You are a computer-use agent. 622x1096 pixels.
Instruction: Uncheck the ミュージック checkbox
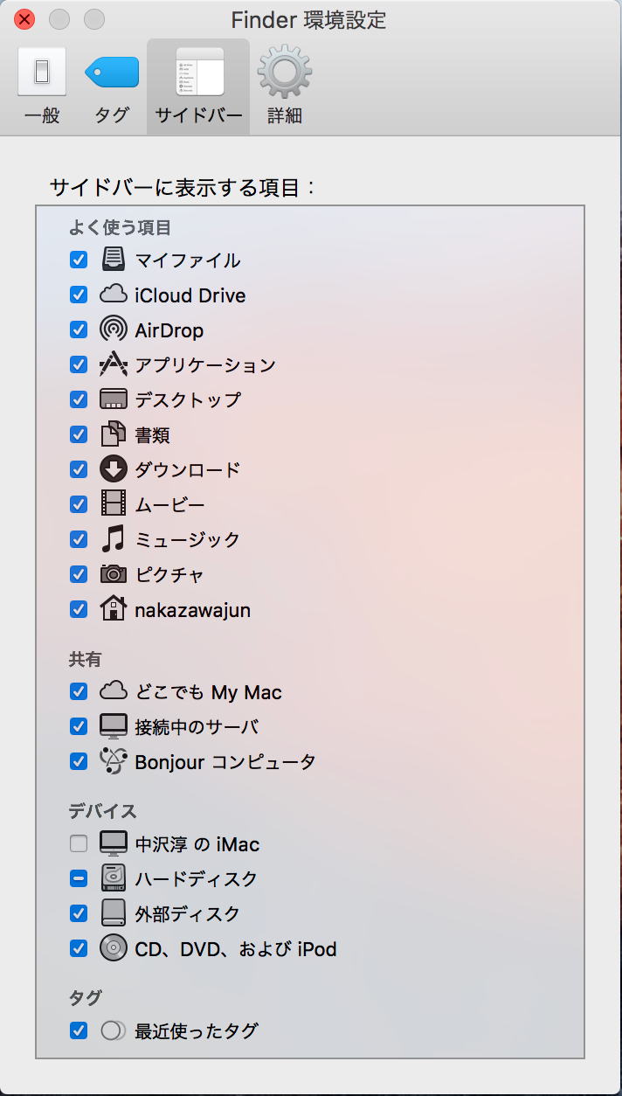79,539
